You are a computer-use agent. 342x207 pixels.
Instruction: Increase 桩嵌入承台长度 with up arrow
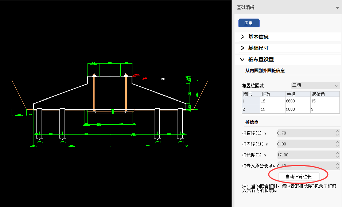tap(337, 164)
